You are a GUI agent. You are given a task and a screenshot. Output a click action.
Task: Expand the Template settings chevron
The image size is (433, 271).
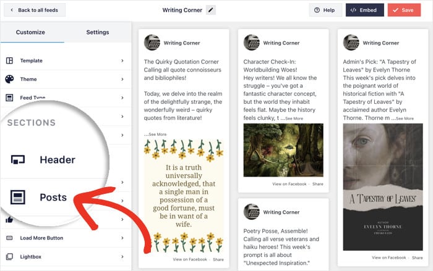(x=122, y=61)
